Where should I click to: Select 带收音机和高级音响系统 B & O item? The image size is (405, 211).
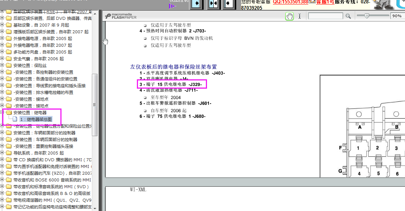point(52,193)
